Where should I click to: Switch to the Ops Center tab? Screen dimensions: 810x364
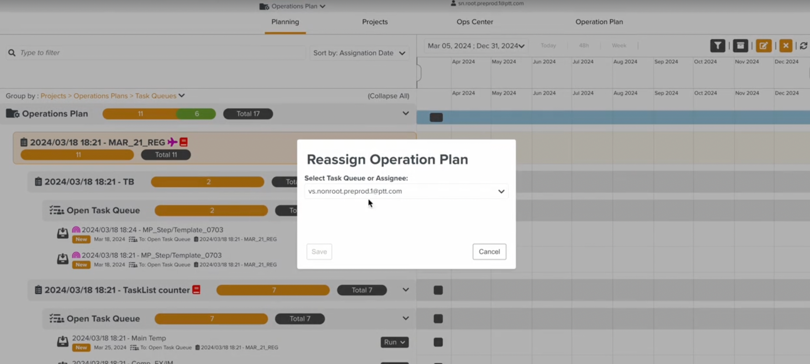474,22
